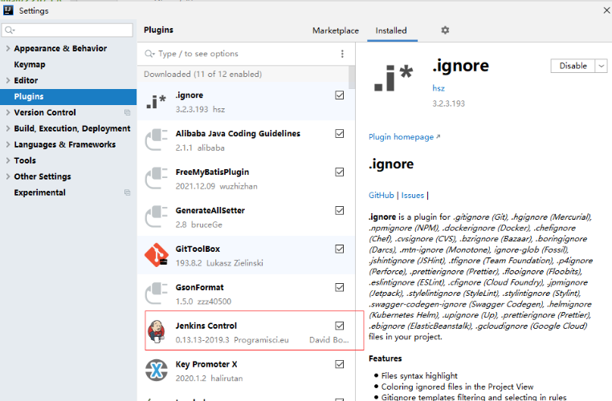Click the Jenkins Control butler icon
This screenshot has width=612, height=401.
click(x=157, y=332)
